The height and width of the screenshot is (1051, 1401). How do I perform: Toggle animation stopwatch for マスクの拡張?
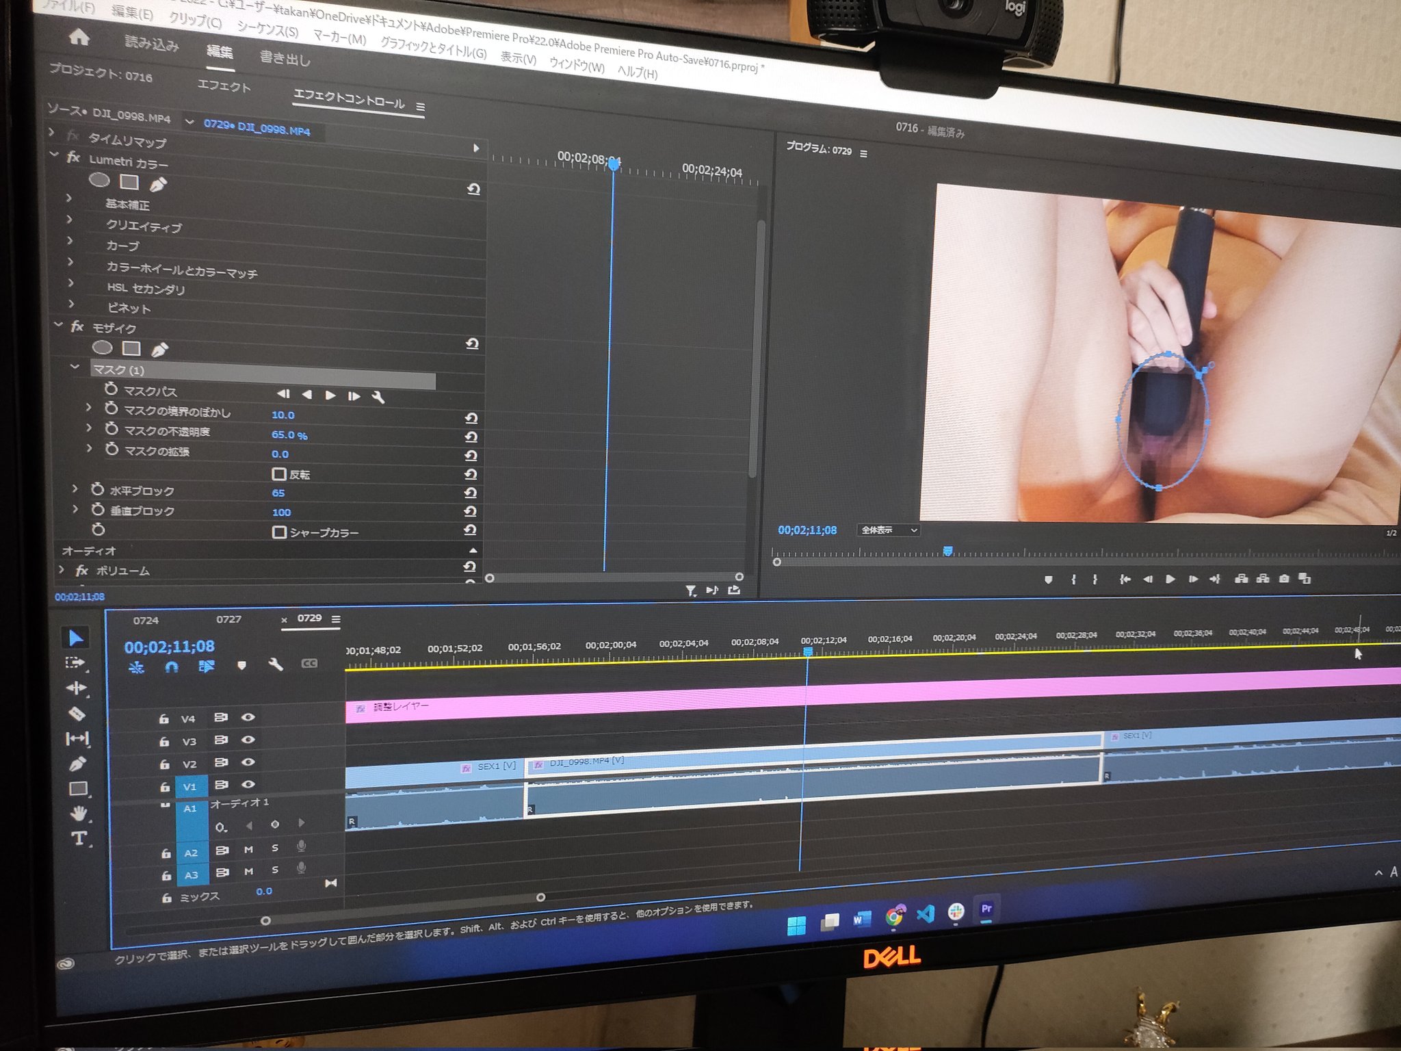point(112,449)
